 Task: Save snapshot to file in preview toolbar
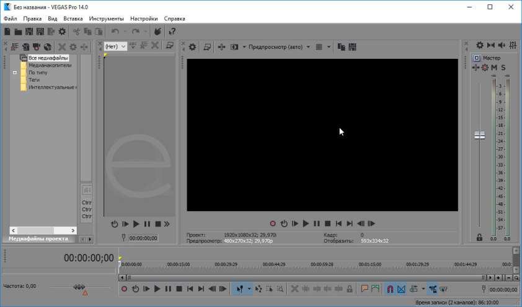point(353,47)
